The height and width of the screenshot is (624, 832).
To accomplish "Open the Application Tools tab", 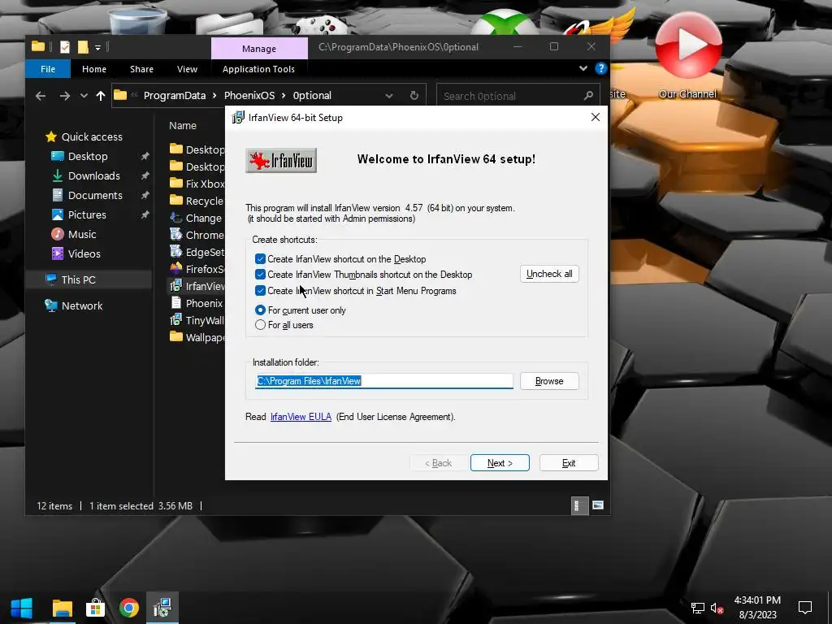I will [x=258, y=69].
